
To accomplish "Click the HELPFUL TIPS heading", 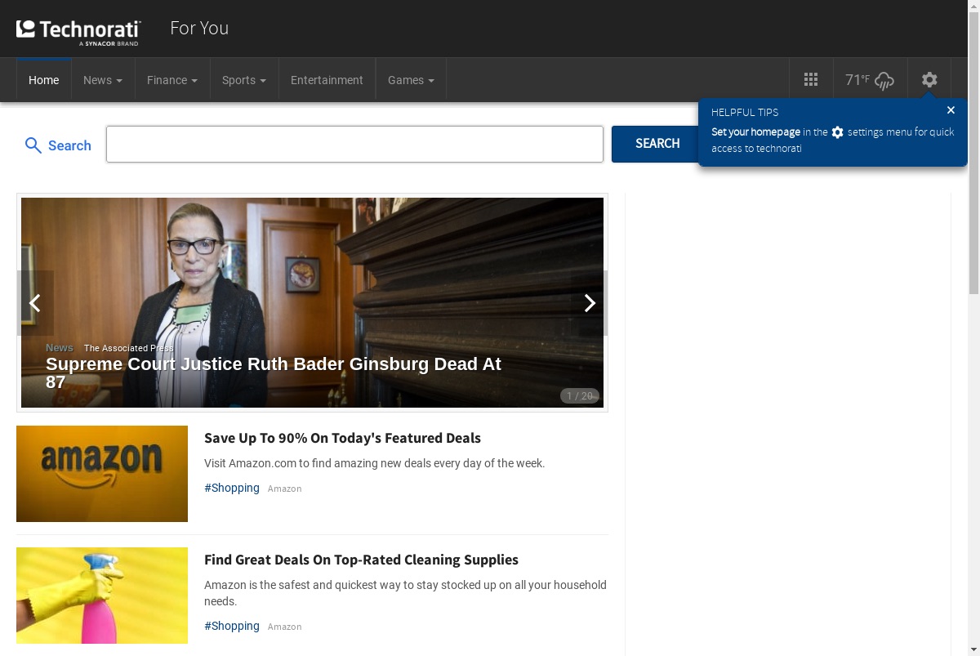I will pyautogui.click(x=745, y=113).
